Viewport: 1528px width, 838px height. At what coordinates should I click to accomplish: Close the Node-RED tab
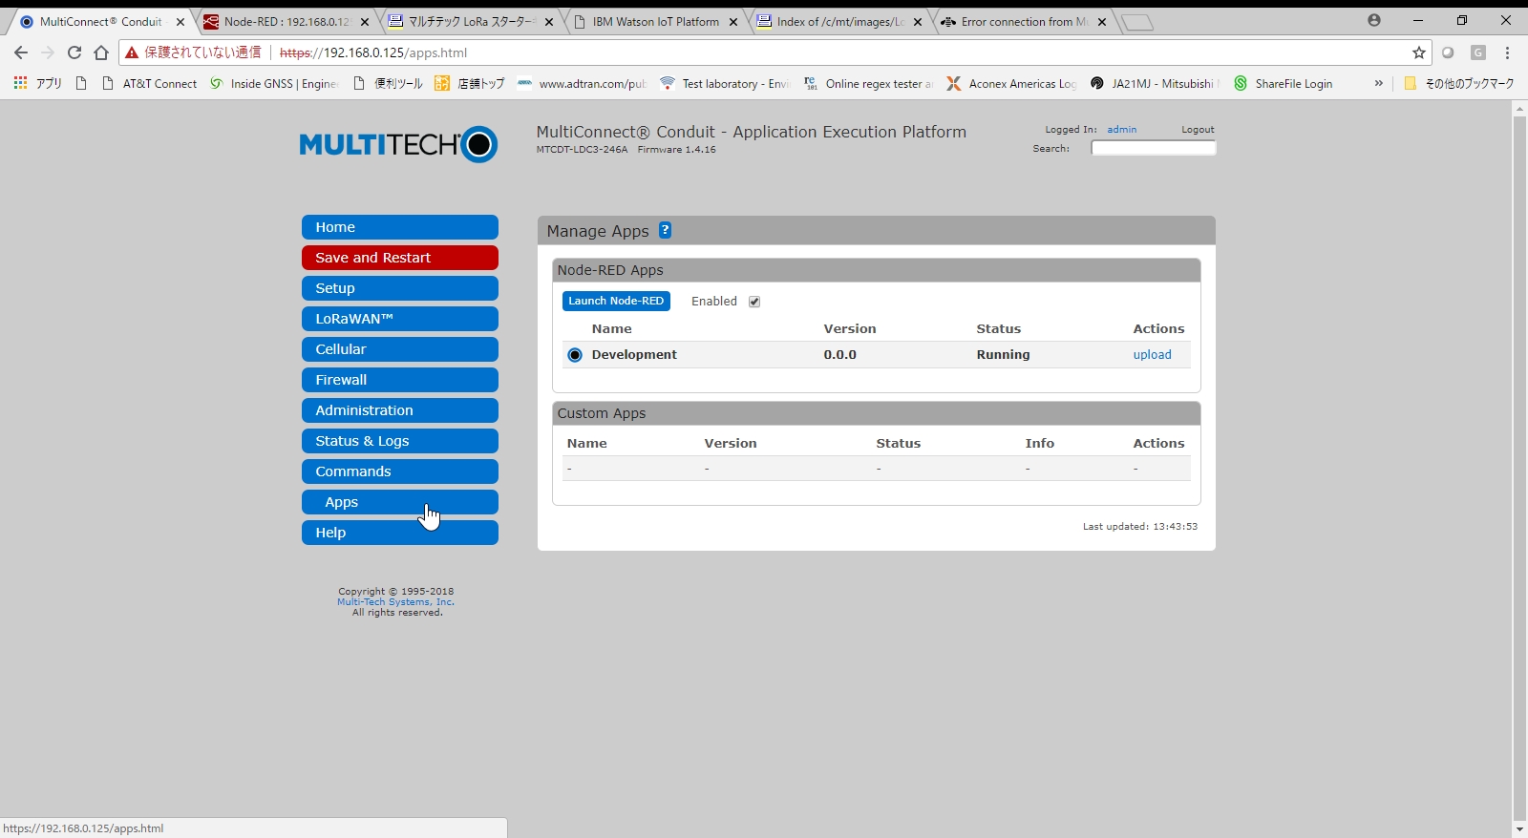click(x=364, y=22)
